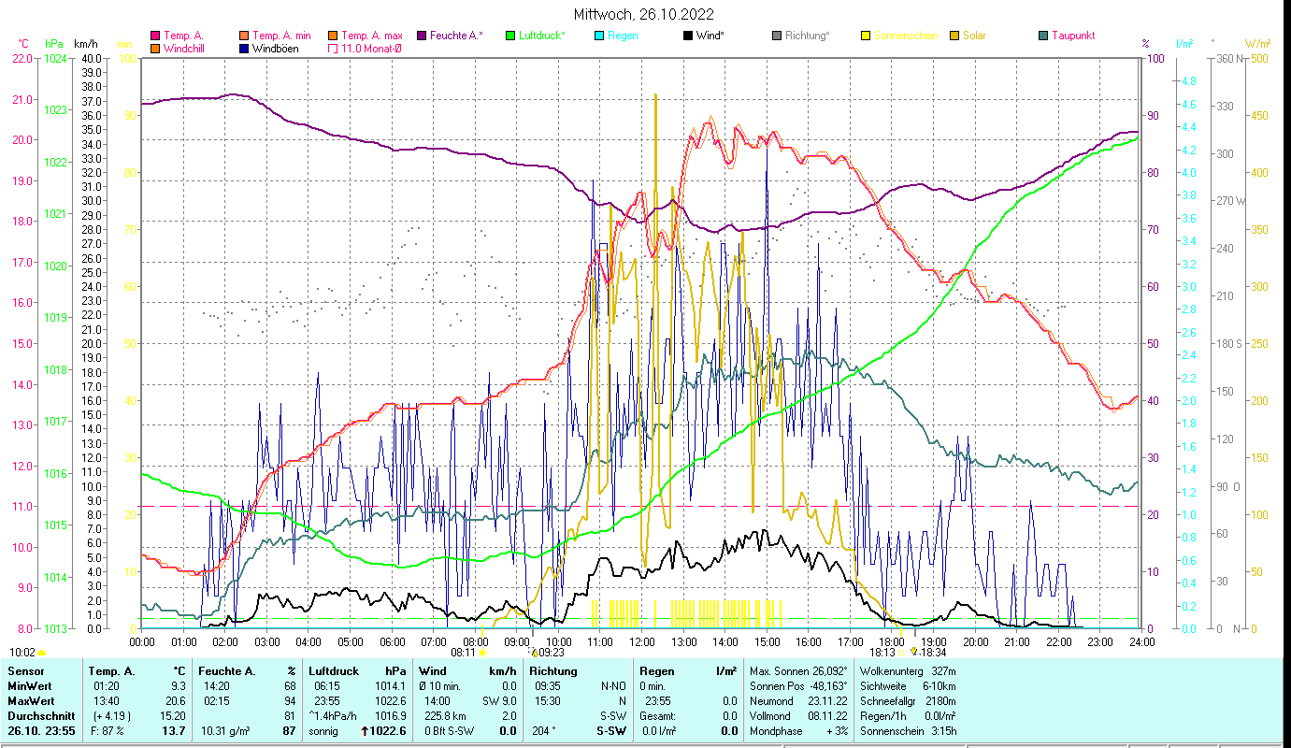
Task: Click the Wind* black legend swatch
Action: pyautogui.click(x=687, y=36)
